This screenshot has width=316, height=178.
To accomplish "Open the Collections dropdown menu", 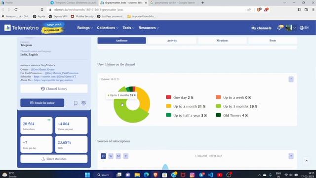I will point(108,28).
